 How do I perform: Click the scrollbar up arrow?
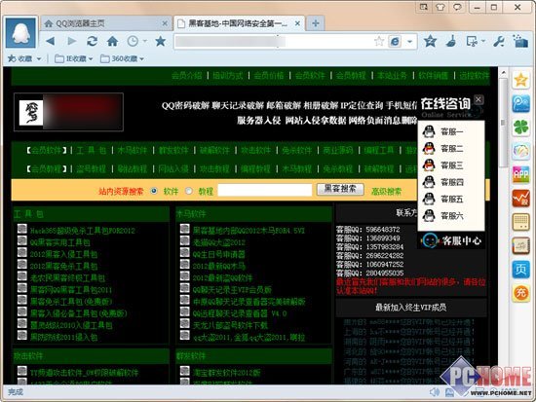(503, 72)
